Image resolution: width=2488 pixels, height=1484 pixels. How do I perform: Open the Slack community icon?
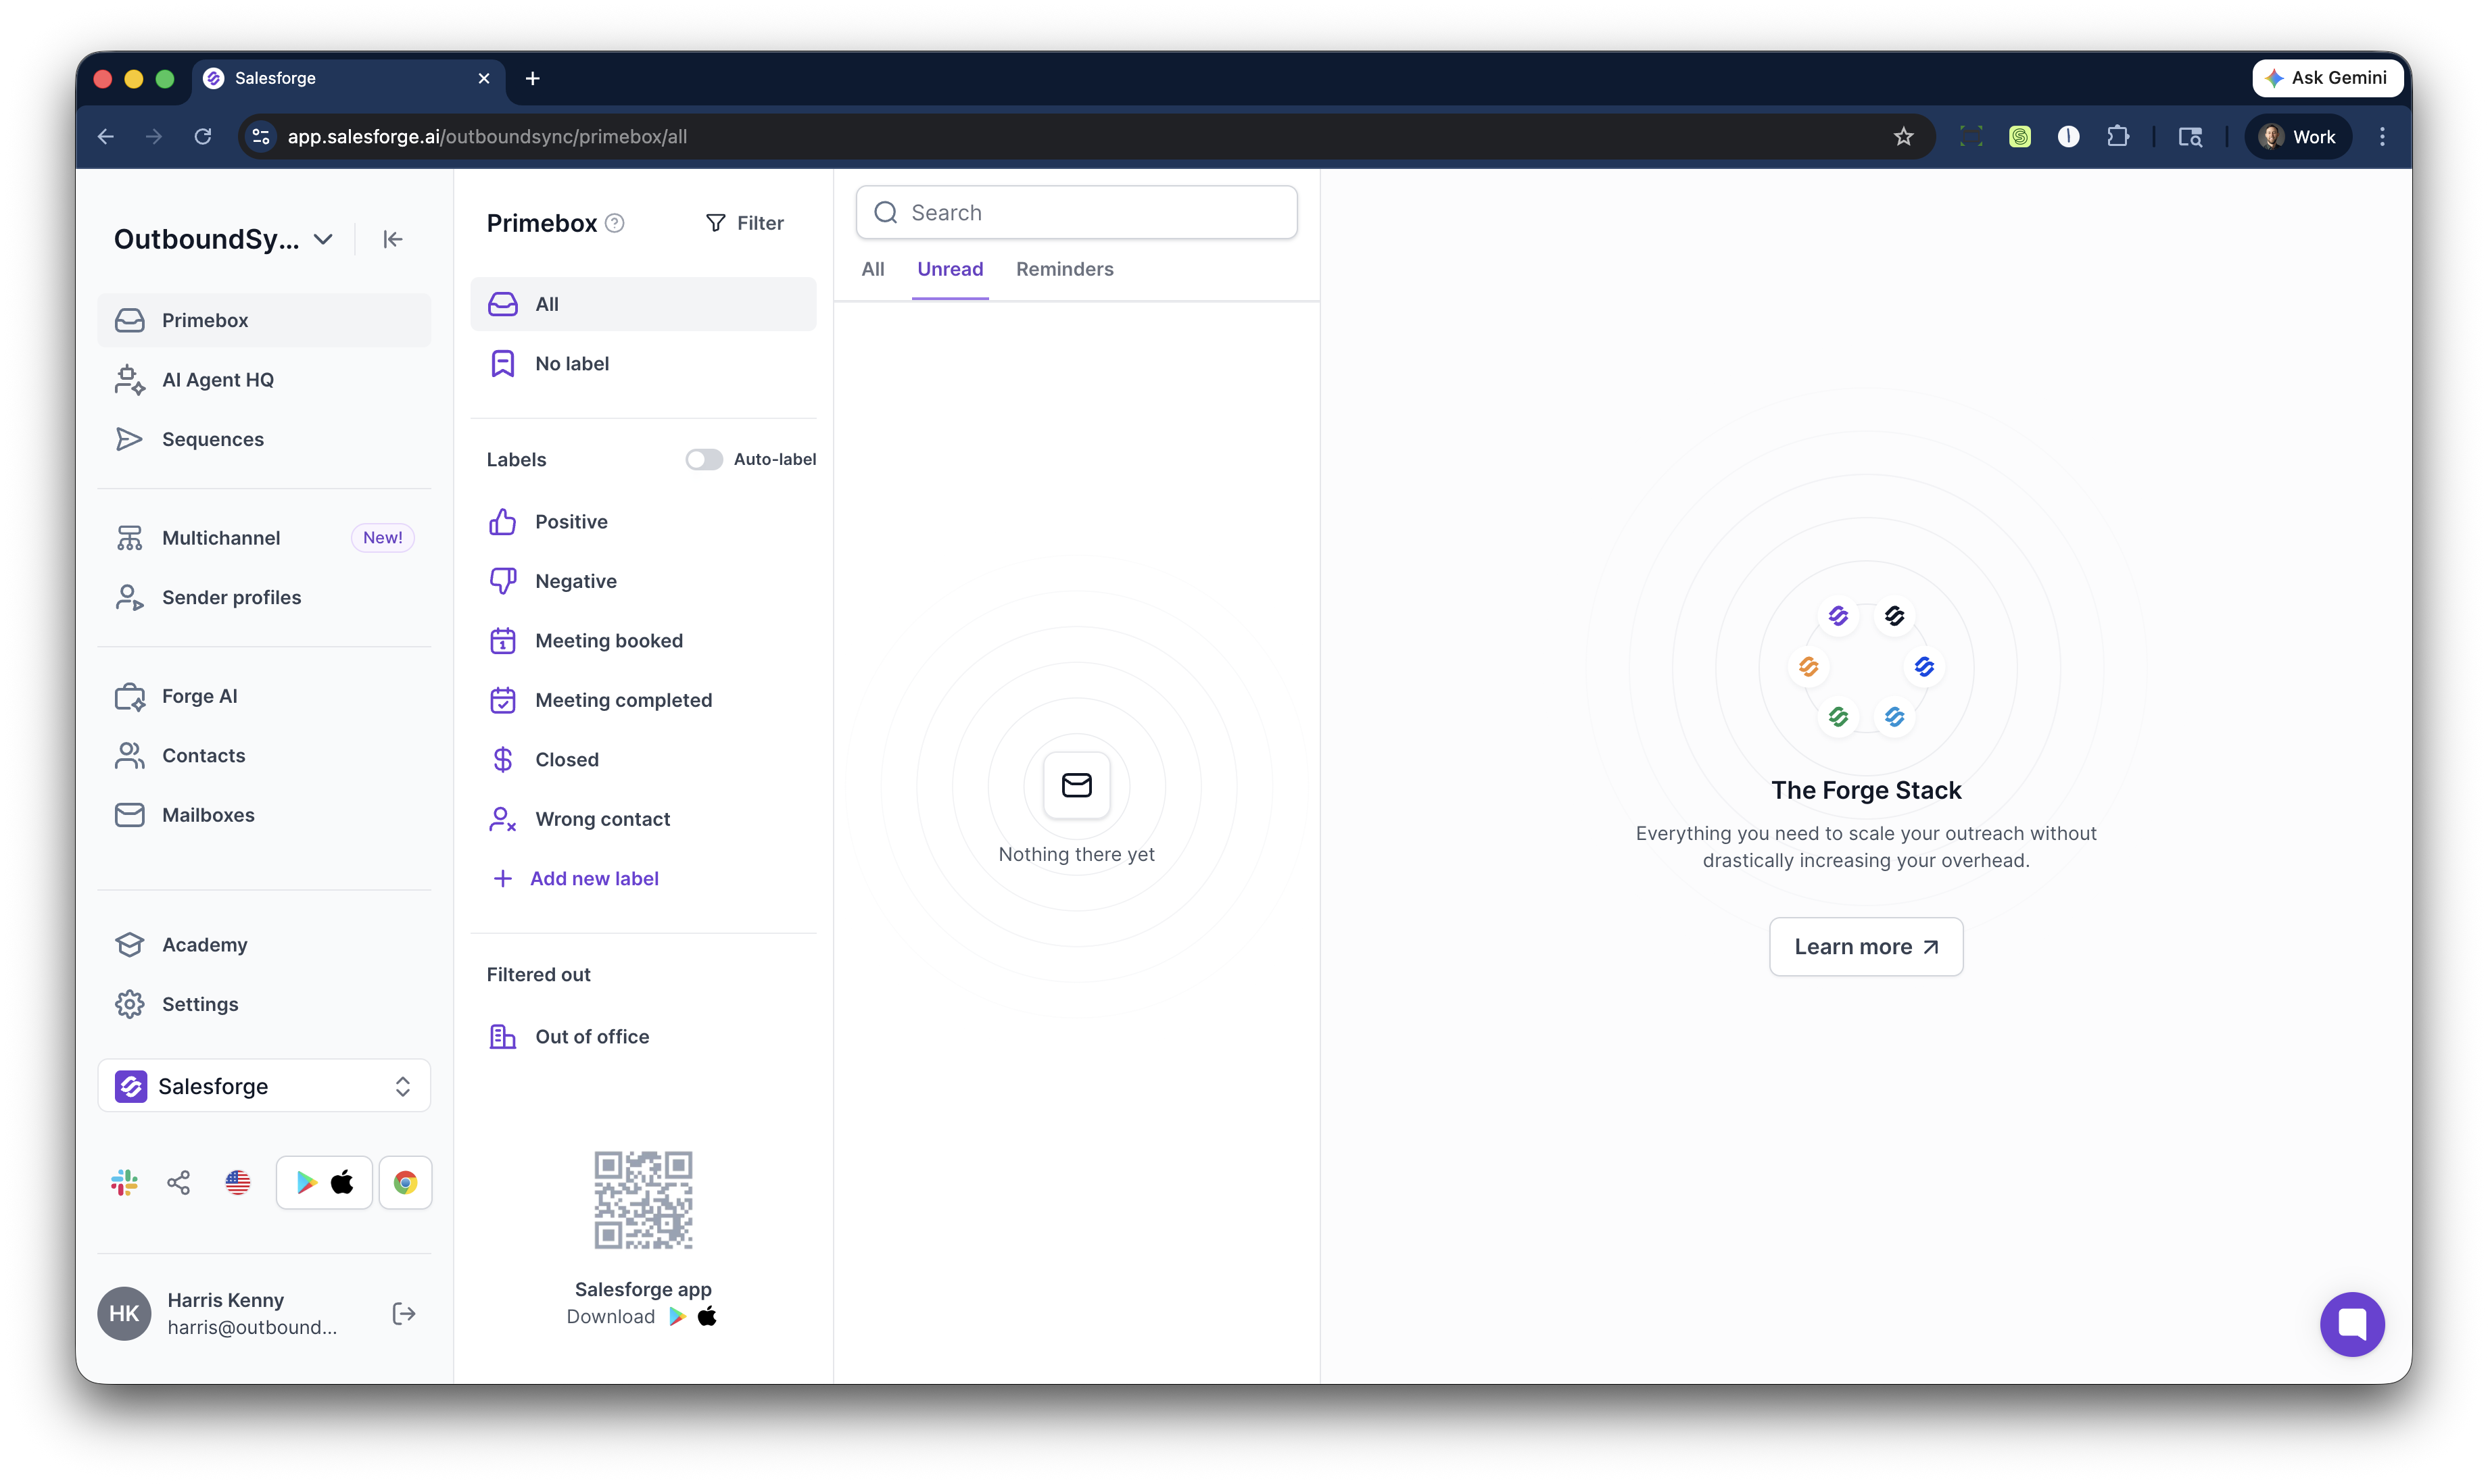point(123,1182)
